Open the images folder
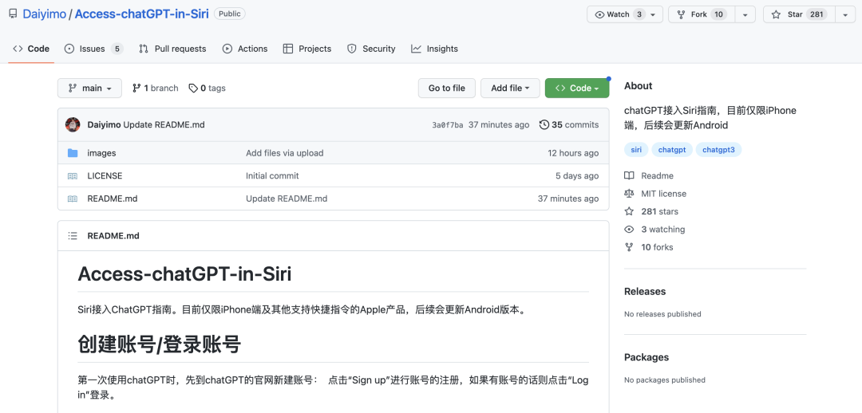862x413 pixels. pos(101,153)
